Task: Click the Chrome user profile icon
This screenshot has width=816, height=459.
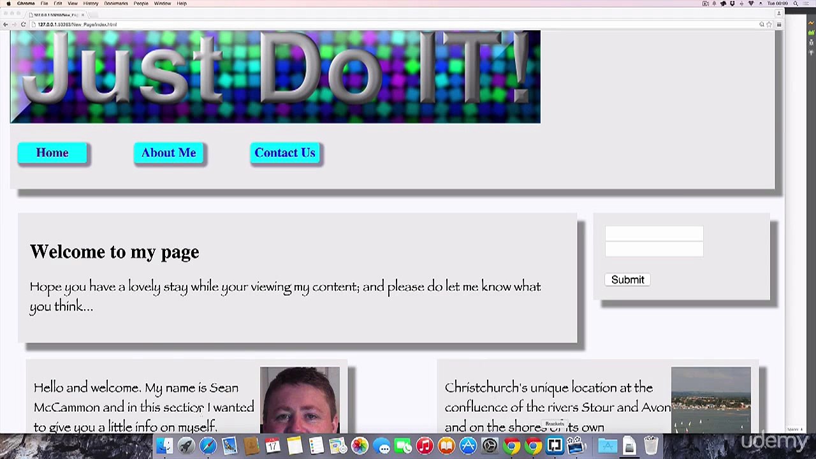Action: [778, 13]
